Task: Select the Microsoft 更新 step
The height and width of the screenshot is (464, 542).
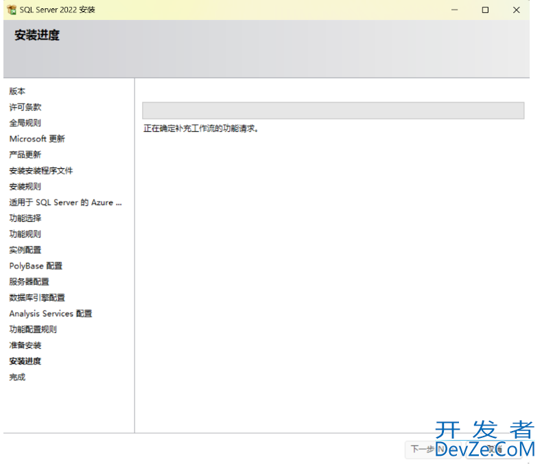Action: (37, 139)
